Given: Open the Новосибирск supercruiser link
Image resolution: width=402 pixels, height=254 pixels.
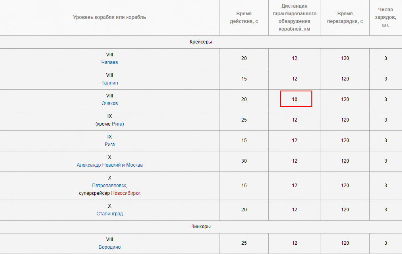Looking at the screenshot, I should point(126,193).
